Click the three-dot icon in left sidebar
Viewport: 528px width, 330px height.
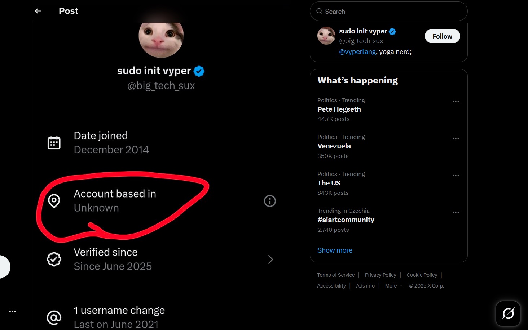(x=13, y=312)
